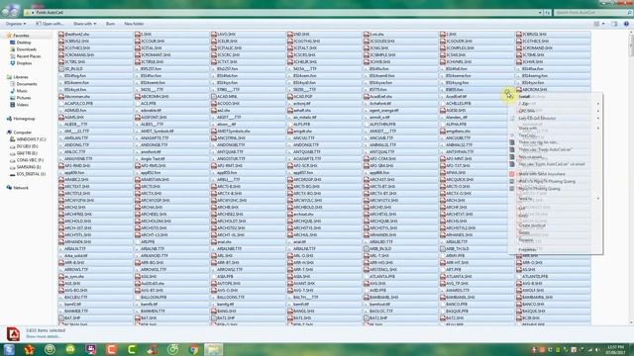Open the Organize dropdown in toolbar

click(16, 24)
